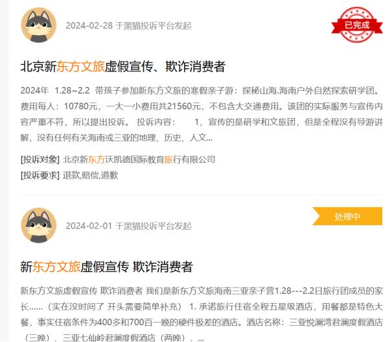Click the divider line between the two complaints
This screenshot has height=342, width=392.
(x=202, y=194)
